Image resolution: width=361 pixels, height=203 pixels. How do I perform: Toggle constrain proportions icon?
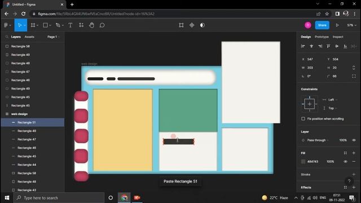click(354, 68)
